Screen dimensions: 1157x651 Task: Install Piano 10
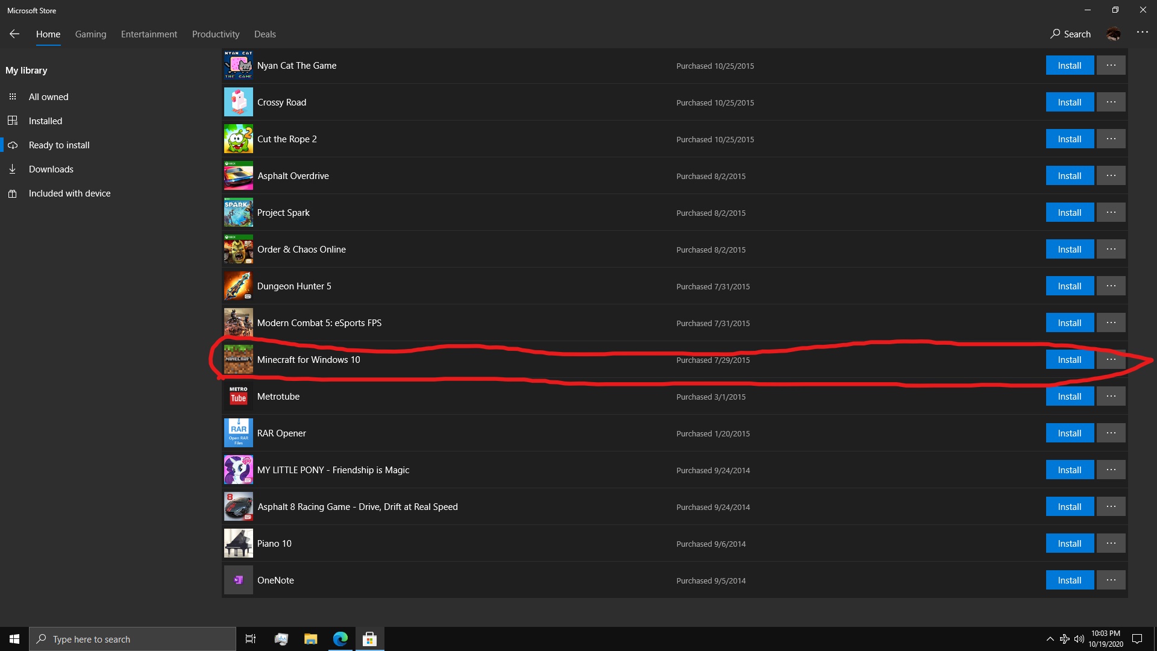pyautogui.click(x=1069, y=544)
